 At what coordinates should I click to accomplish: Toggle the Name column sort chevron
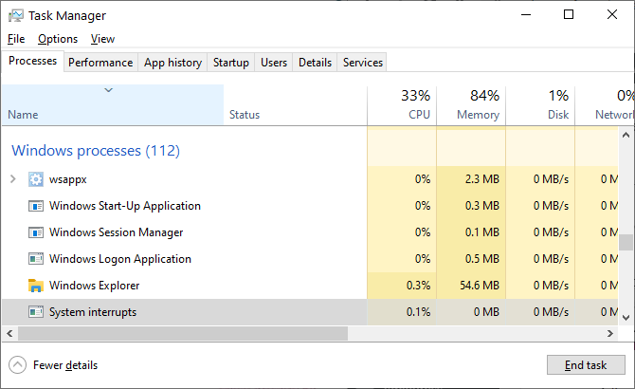tap(108, 91)
